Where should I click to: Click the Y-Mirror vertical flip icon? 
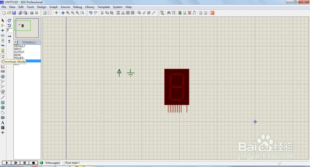point(9,41)
